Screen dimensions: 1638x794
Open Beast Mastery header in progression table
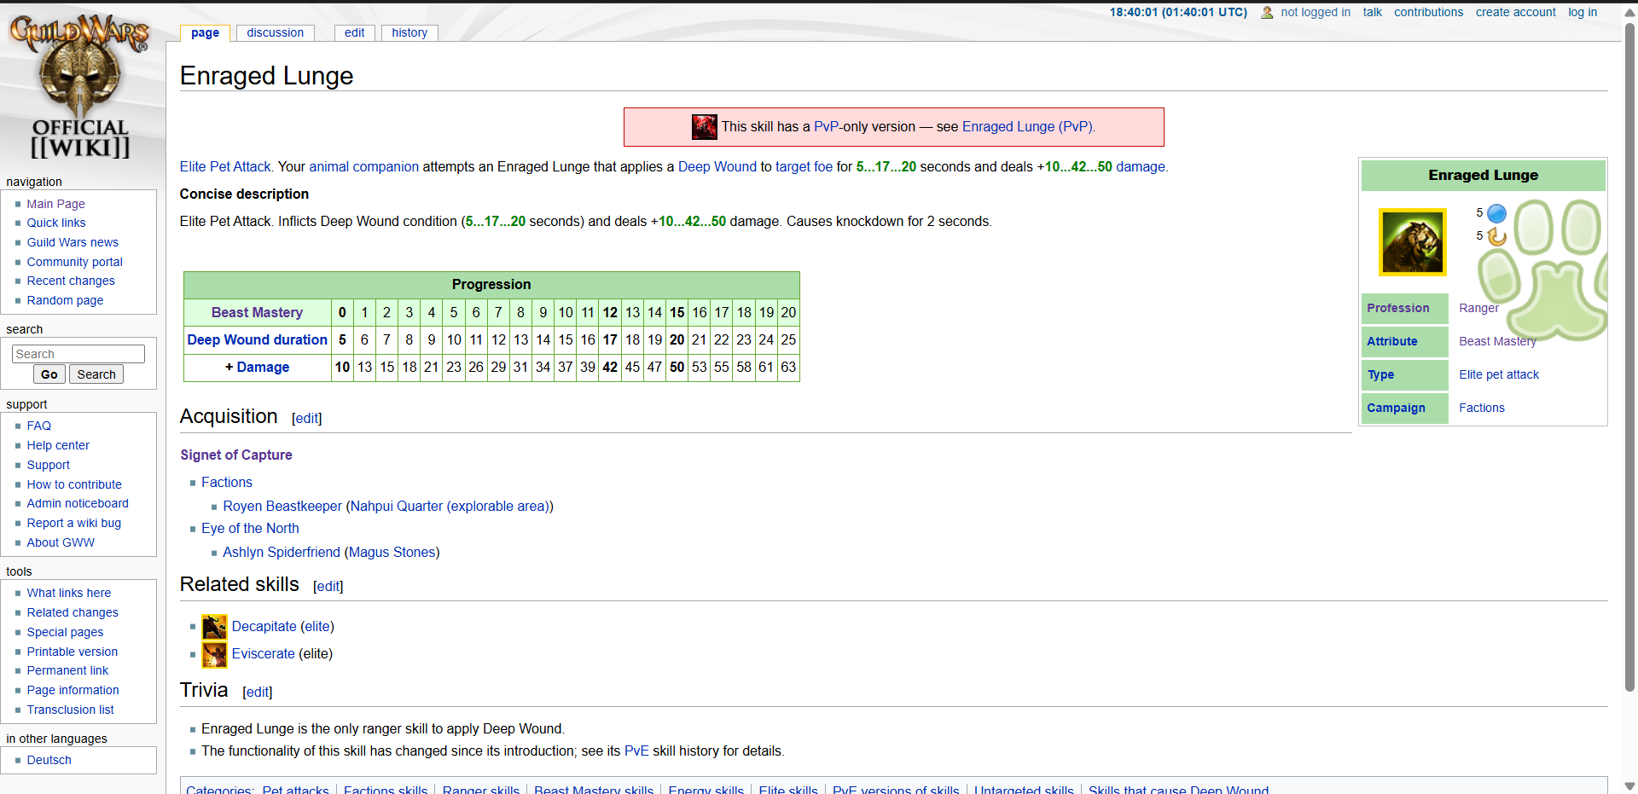click(257, 313)
